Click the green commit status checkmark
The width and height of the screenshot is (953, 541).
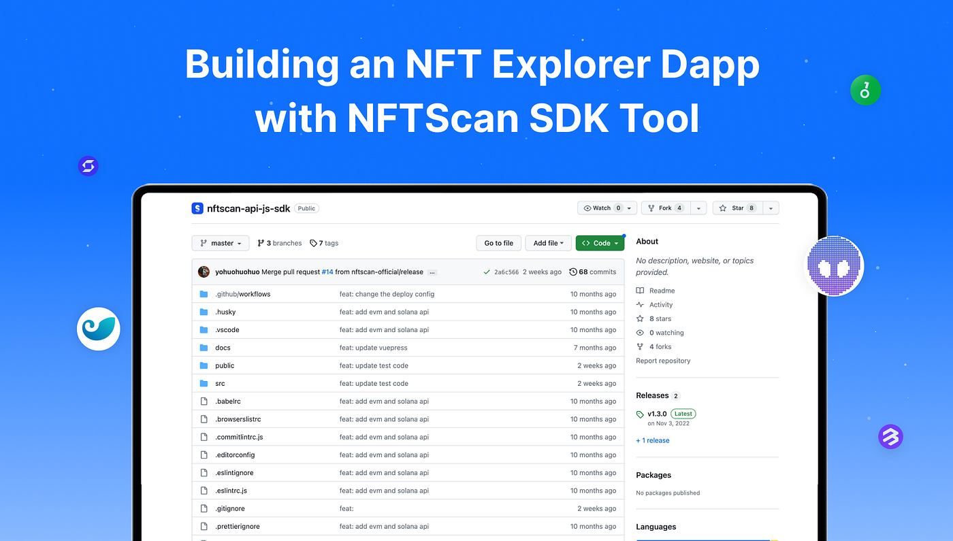487,272
